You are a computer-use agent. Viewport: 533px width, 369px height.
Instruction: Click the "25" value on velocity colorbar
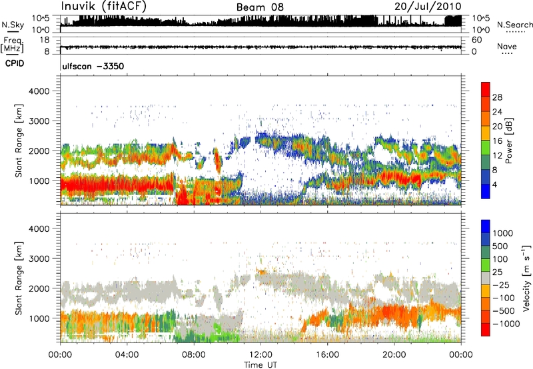(x=498, y=272)
